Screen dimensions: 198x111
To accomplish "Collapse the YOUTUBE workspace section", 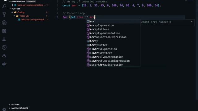I will tap(10, 9).
